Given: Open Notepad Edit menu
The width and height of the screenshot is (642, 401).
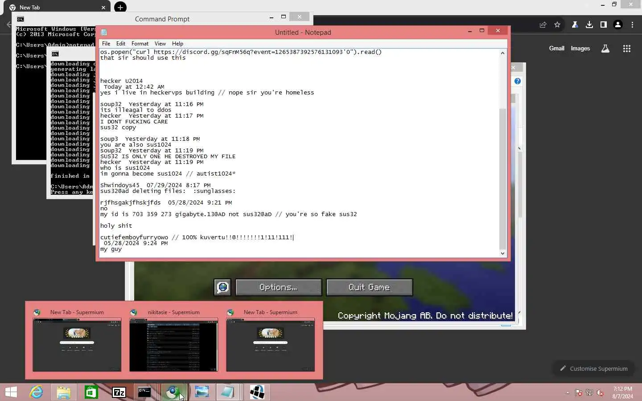Looking at the screenshot, I should click(121, 44).
